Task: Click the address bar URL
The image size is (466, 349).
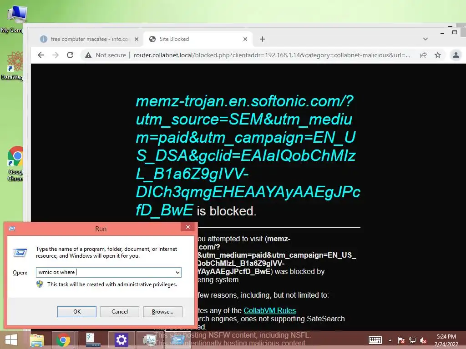Action: [272, 55]
